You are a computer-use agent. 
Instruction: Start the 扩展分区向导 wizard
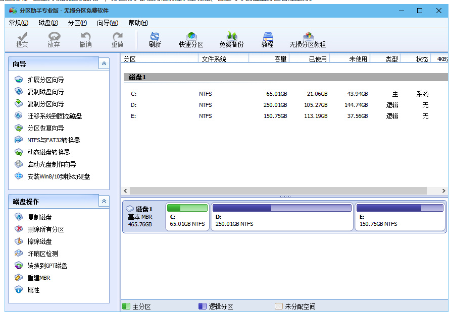coord(45,80)
